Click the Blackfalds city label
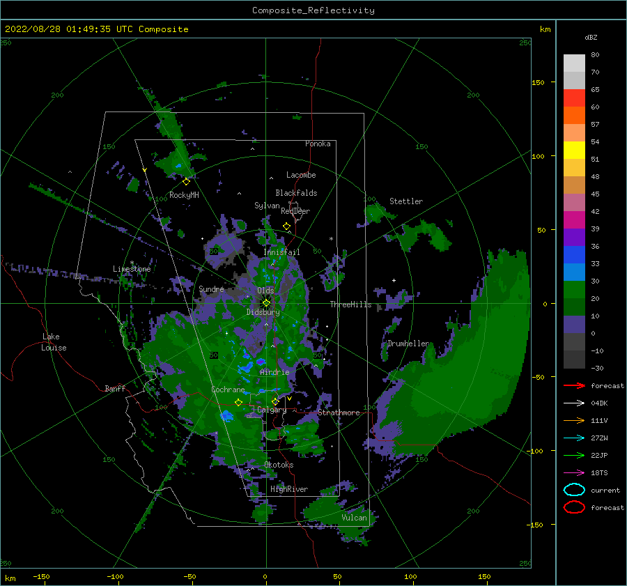Screen dimensions: 627x586 click(296, 193)
